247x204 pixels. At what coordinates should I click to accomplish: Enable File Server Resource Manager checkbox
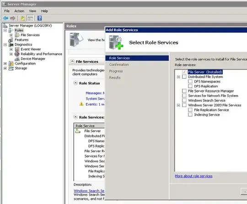click(x=184, y=91)
